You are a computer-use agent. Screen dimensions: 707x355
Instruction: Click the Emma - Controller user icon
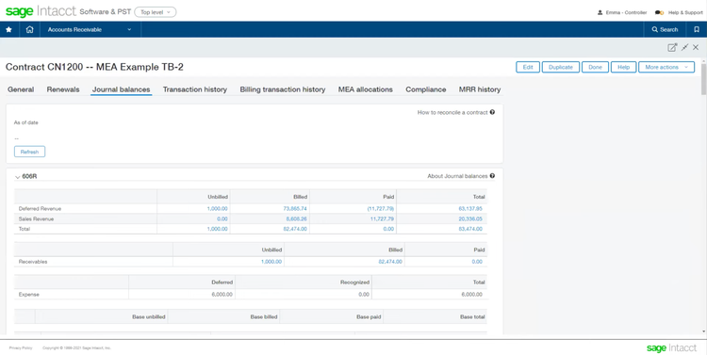coord(600,12)
